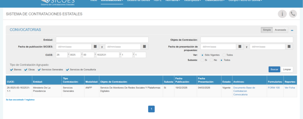Open calendar for proposal presentation end date
The image size is (303, 119).
[289, 47]
